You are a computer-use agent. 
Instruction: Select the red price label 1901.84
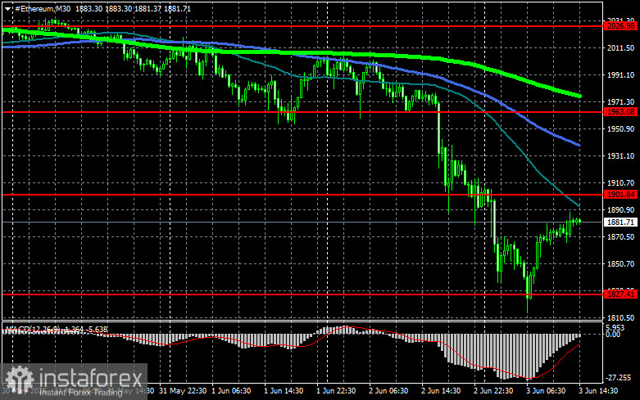(621, 195)
